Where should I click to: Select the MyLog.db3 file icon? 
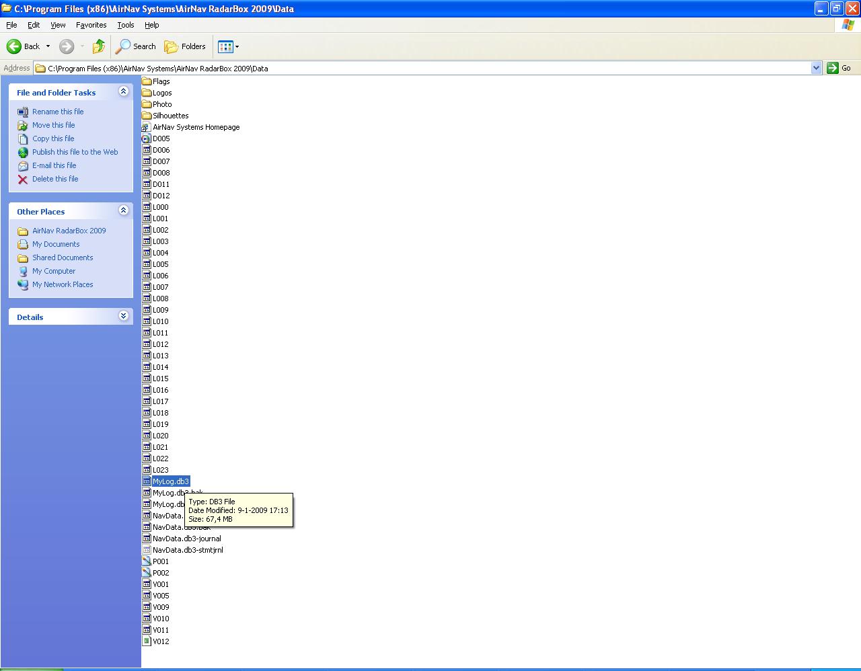[147, 481]
